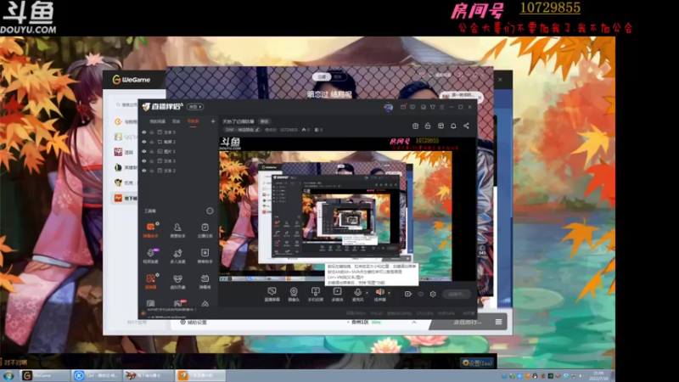This screenshot has width=679, height=382.
Task: Open the user avatar in the companion title bar
Action: click(x=389, y=107)
